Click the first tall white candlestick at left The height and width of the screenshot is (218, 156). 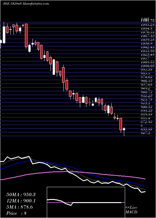[x=4, y=35]
